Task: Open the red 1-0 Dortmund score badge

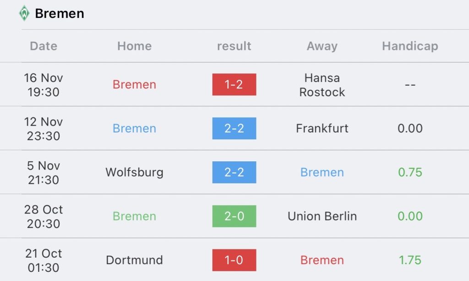Action: (x=234, y=260)
